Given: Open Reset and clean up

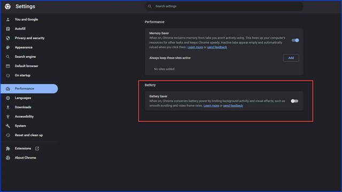Looking at the screenshot, I should click(29, 135).
